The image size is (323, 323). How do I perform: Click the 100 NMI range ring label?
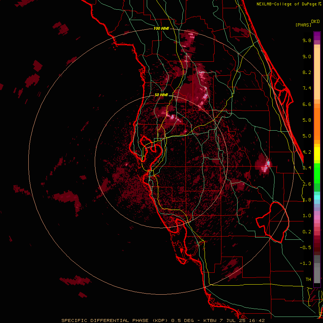(161, 28)
